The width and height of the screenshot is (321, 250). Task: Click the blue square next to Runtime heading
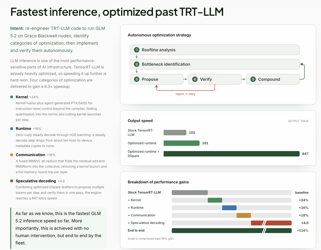[12, 129]
